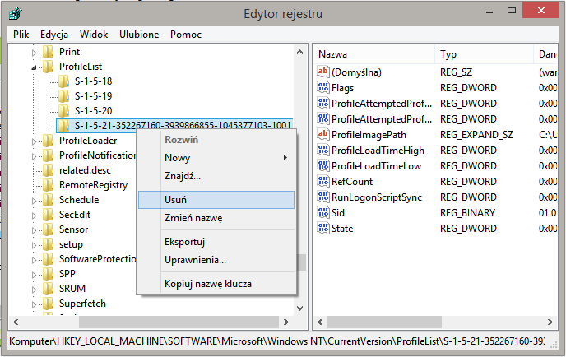Click the registry path in status bar

277,341
